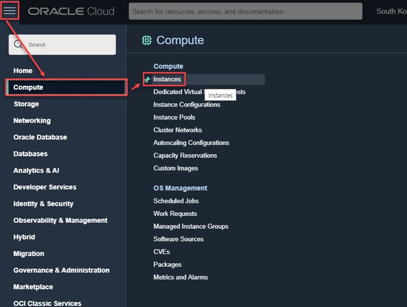Open Governance & Administration category
This screenshot has width=407, height=307.
pyautogui.click(x=61, y=270)
